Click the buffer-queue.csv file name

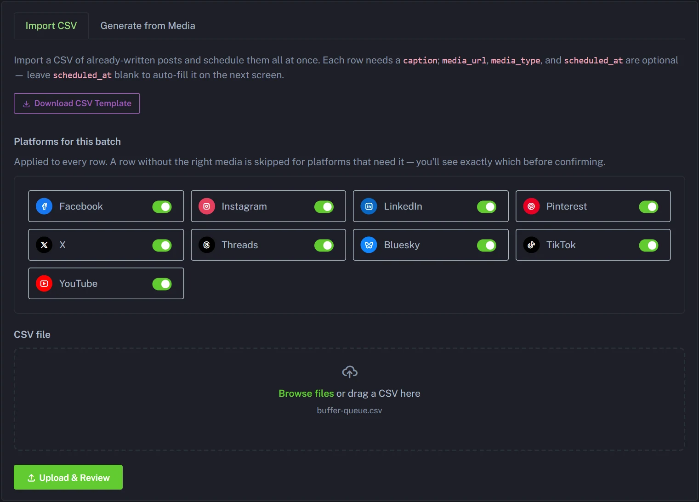tap(349, 411)
